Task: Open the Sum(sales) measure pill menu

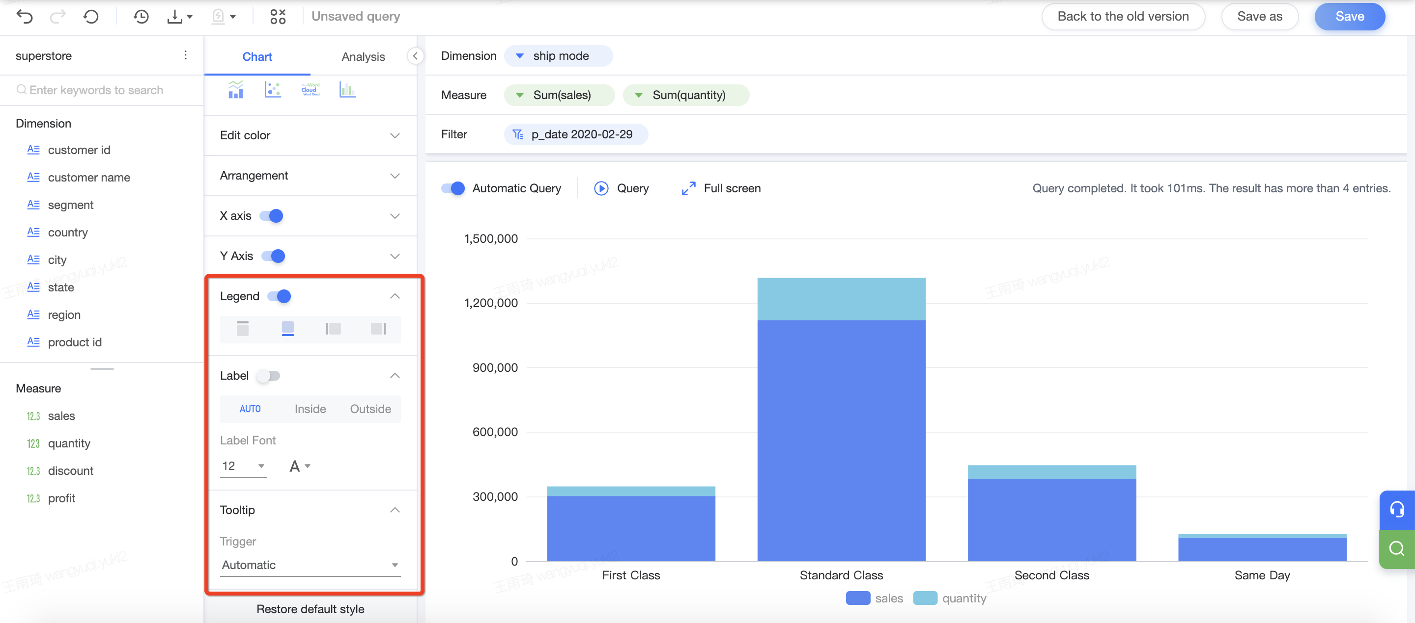Action: tap(559, 96)
